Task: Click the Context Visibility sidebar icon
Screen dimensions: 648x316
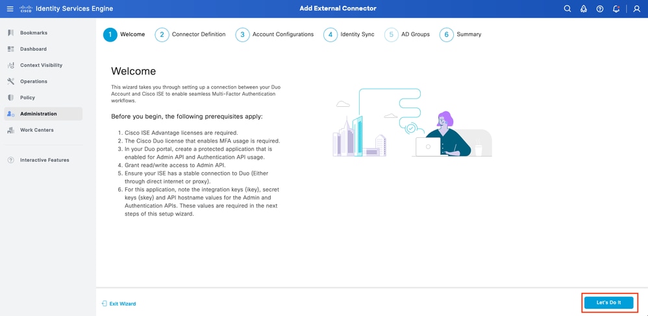Action: (11, 65)
